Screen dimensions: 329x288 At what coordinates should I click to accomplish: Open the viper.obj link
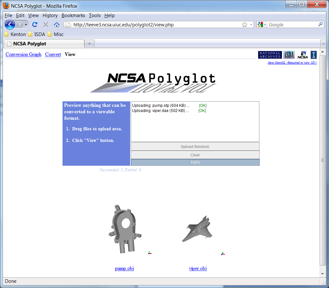[198, 268]
